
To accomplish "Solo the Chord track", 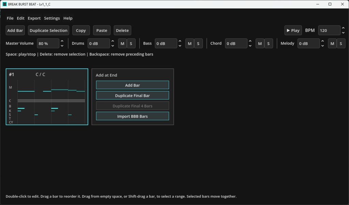I will (269, 43).
